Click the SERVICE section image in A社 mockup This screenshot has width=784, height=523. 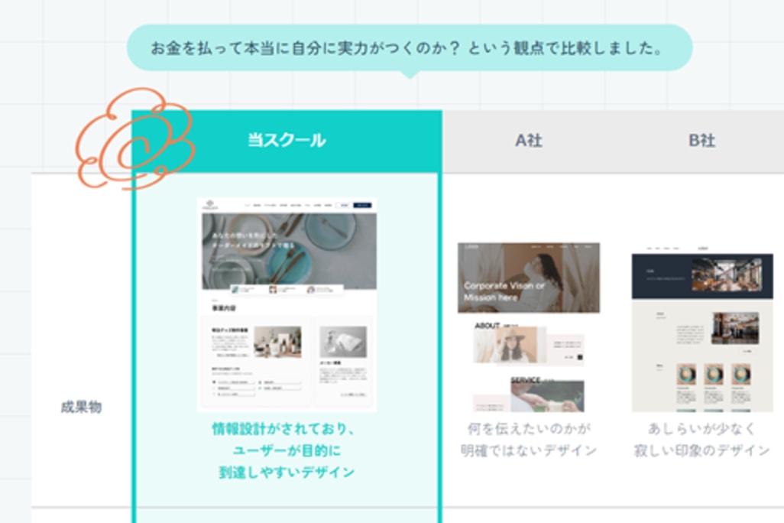click(547, 395)
